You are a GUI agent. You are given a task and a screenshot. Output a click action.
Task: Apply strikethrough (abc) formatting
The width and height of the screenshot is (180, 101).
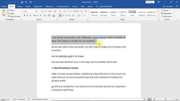click(x=35, y=15)
